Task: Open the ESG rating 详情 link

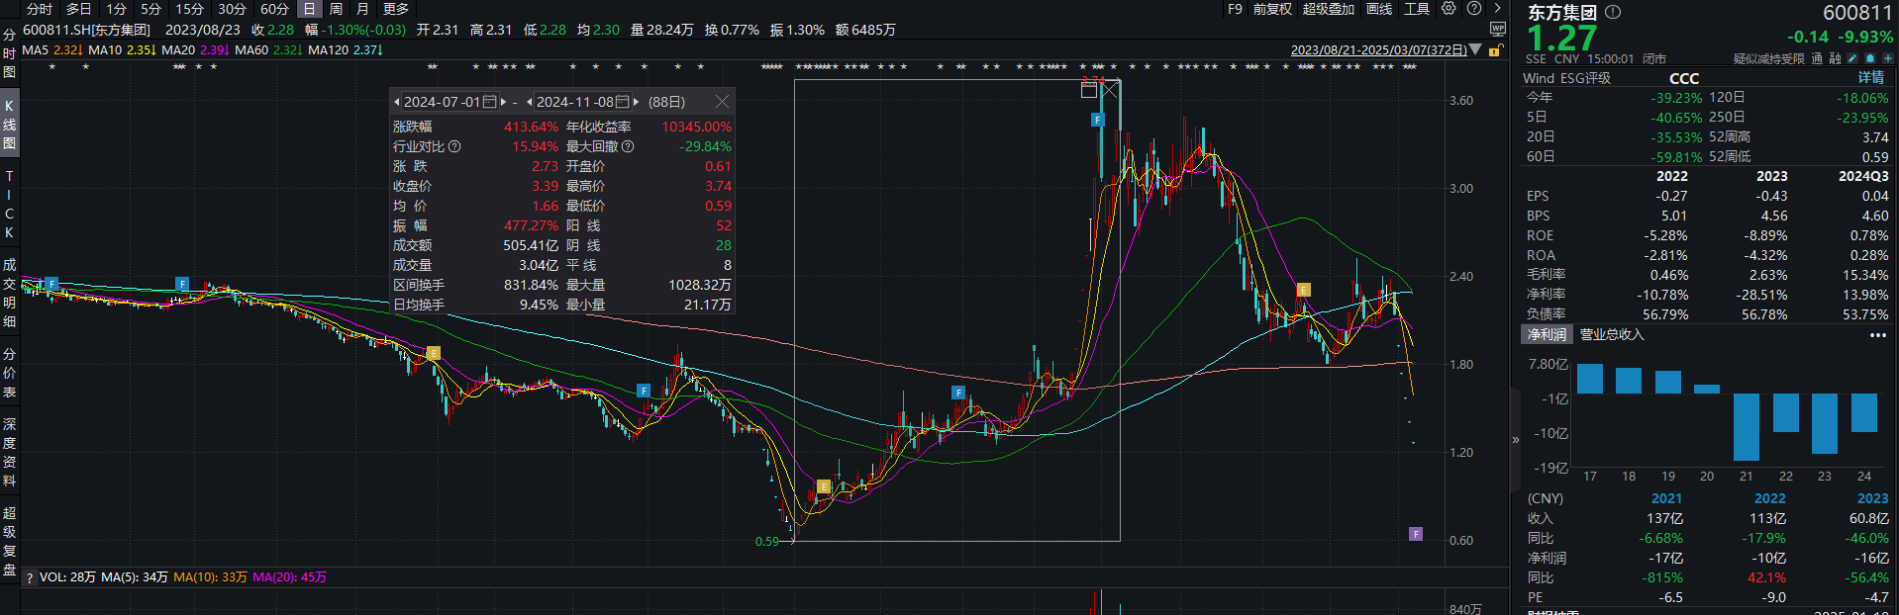Action: 1870,78
